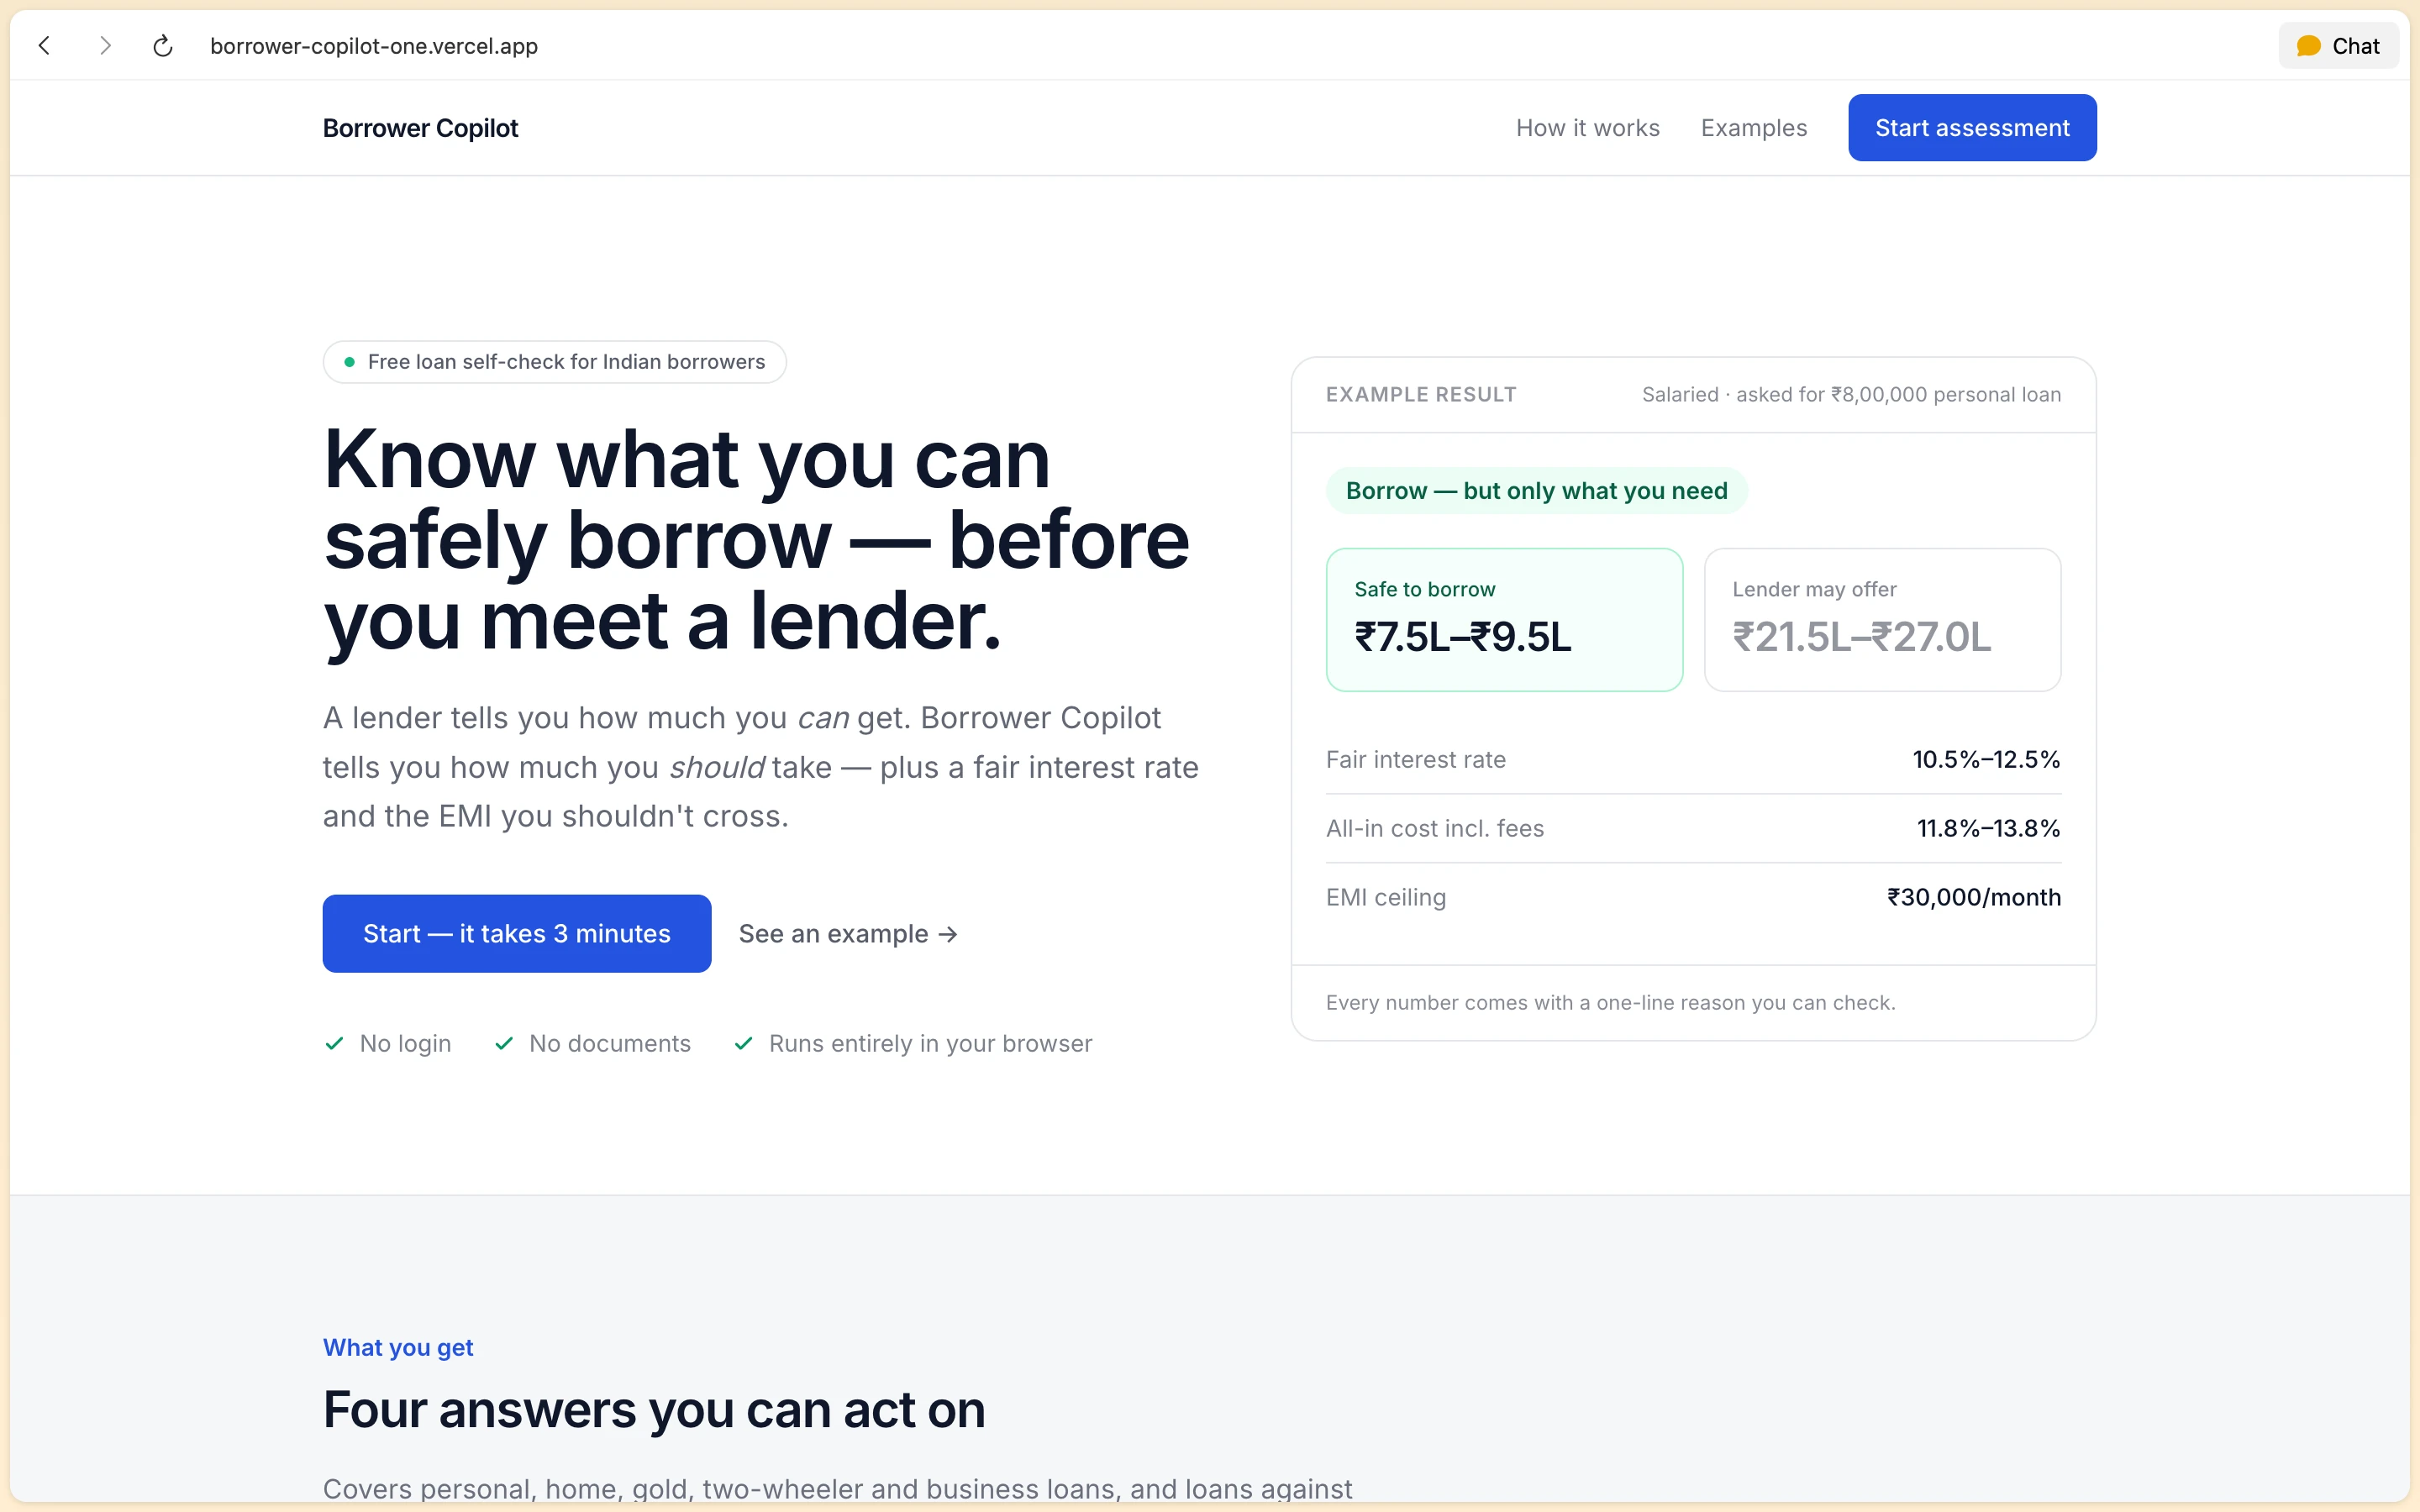2420x1512 pixels.
Task: Follow the See an example link
Action: (x=848, y=933)
